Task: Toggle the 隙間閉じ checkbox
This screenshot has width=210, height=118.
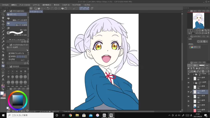Action: 10,56
